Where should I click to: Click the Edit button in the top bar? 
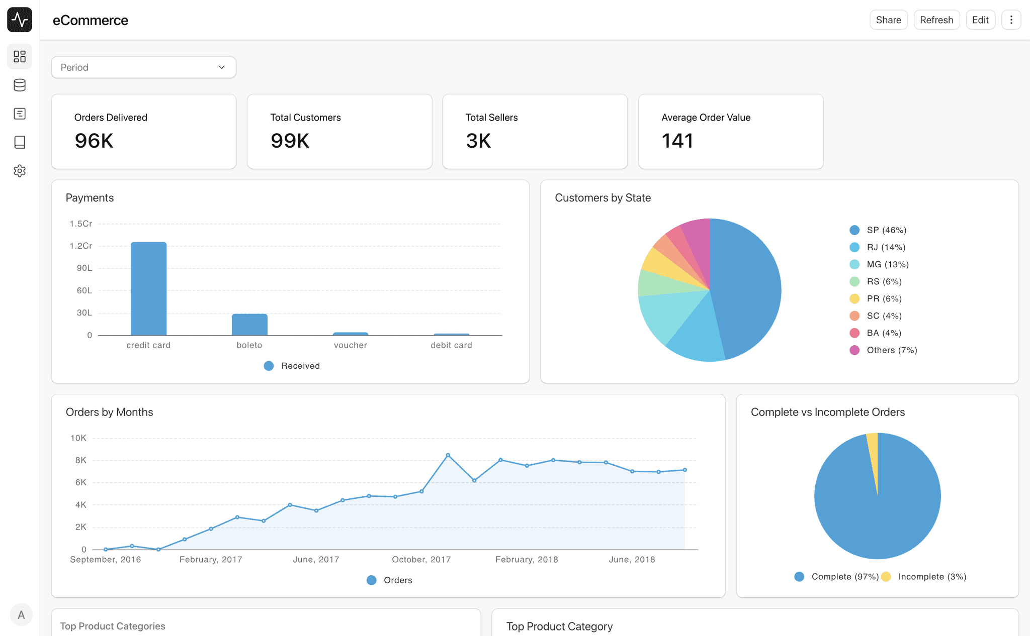click(980, 20)
